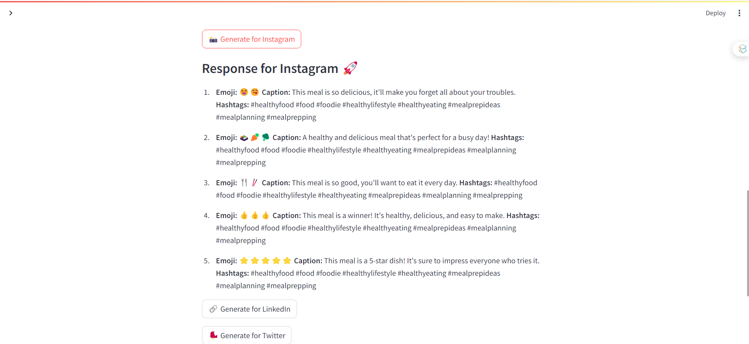This screenshot has height=344, width=749.
Task: Click the "Response for Instagram" heading
Action: pyautogui.click(x=270, y=69)
